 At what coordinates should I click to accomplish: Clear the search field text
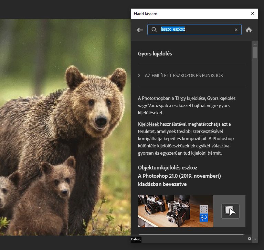pyautogui.click(x=236, y=30)
